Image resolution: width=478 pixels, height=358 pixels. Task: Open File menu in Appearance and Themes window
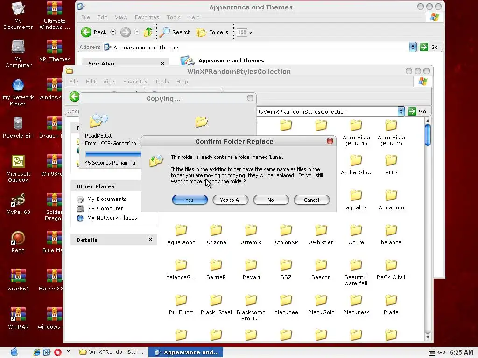pyautogui.click(x=85, y=17)
